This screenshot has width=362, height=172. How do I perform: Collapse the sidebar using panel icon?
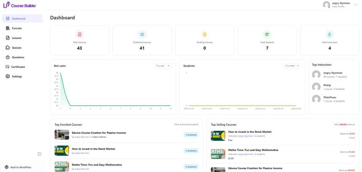click(x=39, y=154)
